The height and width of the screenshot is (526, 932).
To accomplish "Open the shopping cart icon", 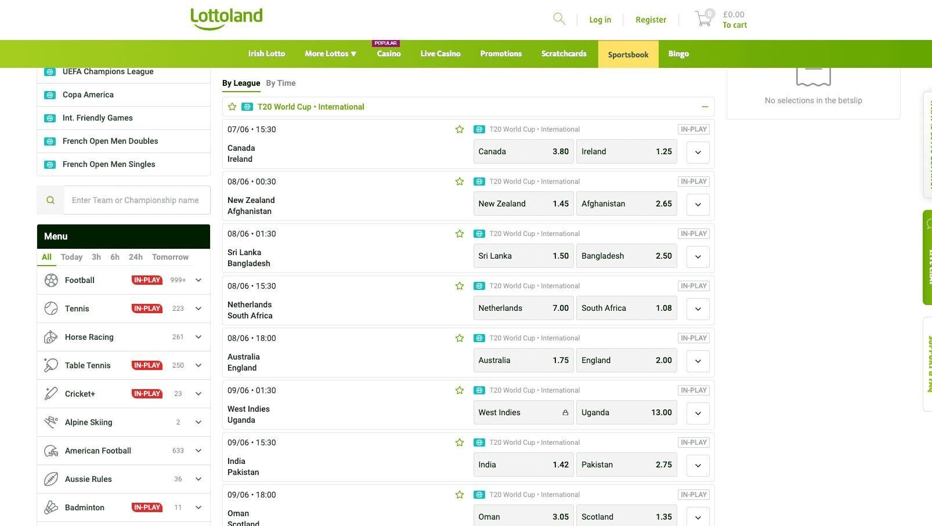I will click(704, 19).
